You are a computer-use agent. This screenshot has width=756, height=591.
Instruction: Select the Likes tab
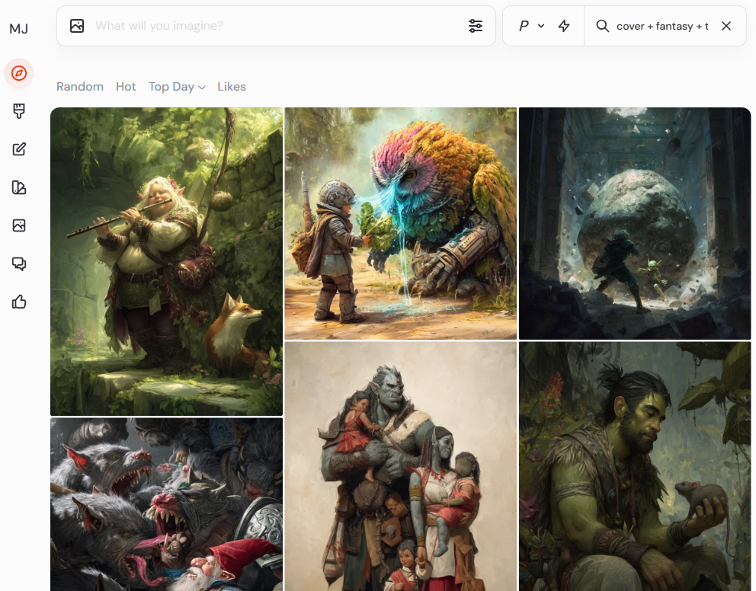[232, 87]
